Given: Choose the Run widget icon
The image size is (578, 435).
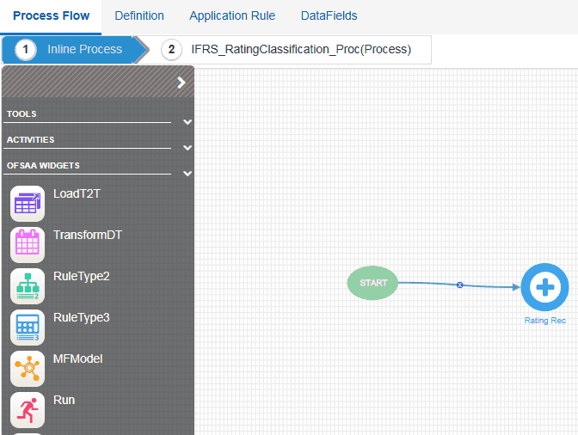Looking at the screenshot, I should [x=28, y=410].
